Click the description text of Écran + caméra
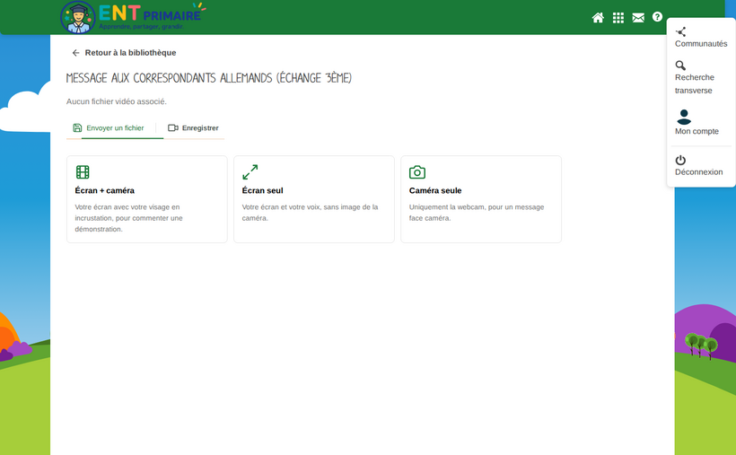This screenshot has width=736, height=455. tap(128, 218)
